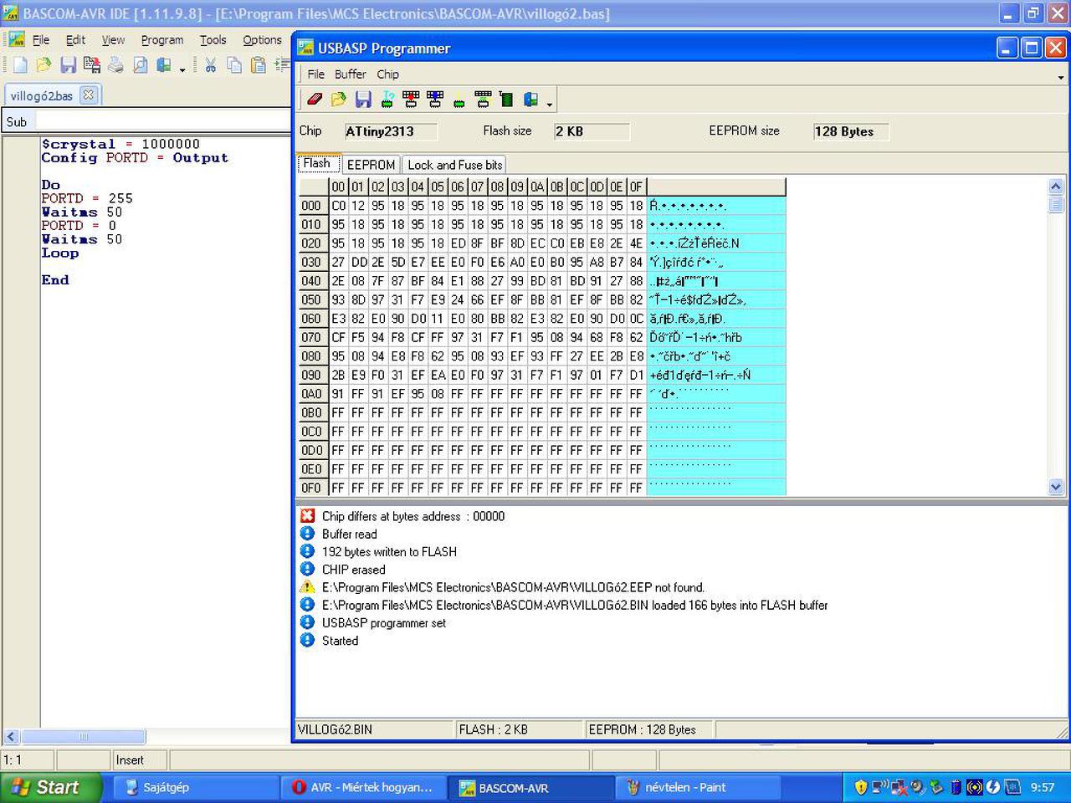Close the villogó2.bas tab with its X icon
The image size is (1071, 803).
pos(88,95)
